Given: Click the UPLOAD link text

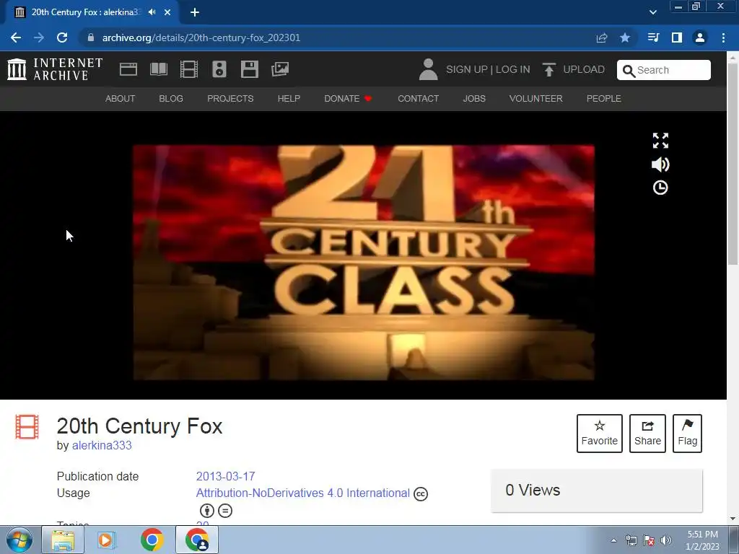Looking at the screenshot, I should click(584, 69).
